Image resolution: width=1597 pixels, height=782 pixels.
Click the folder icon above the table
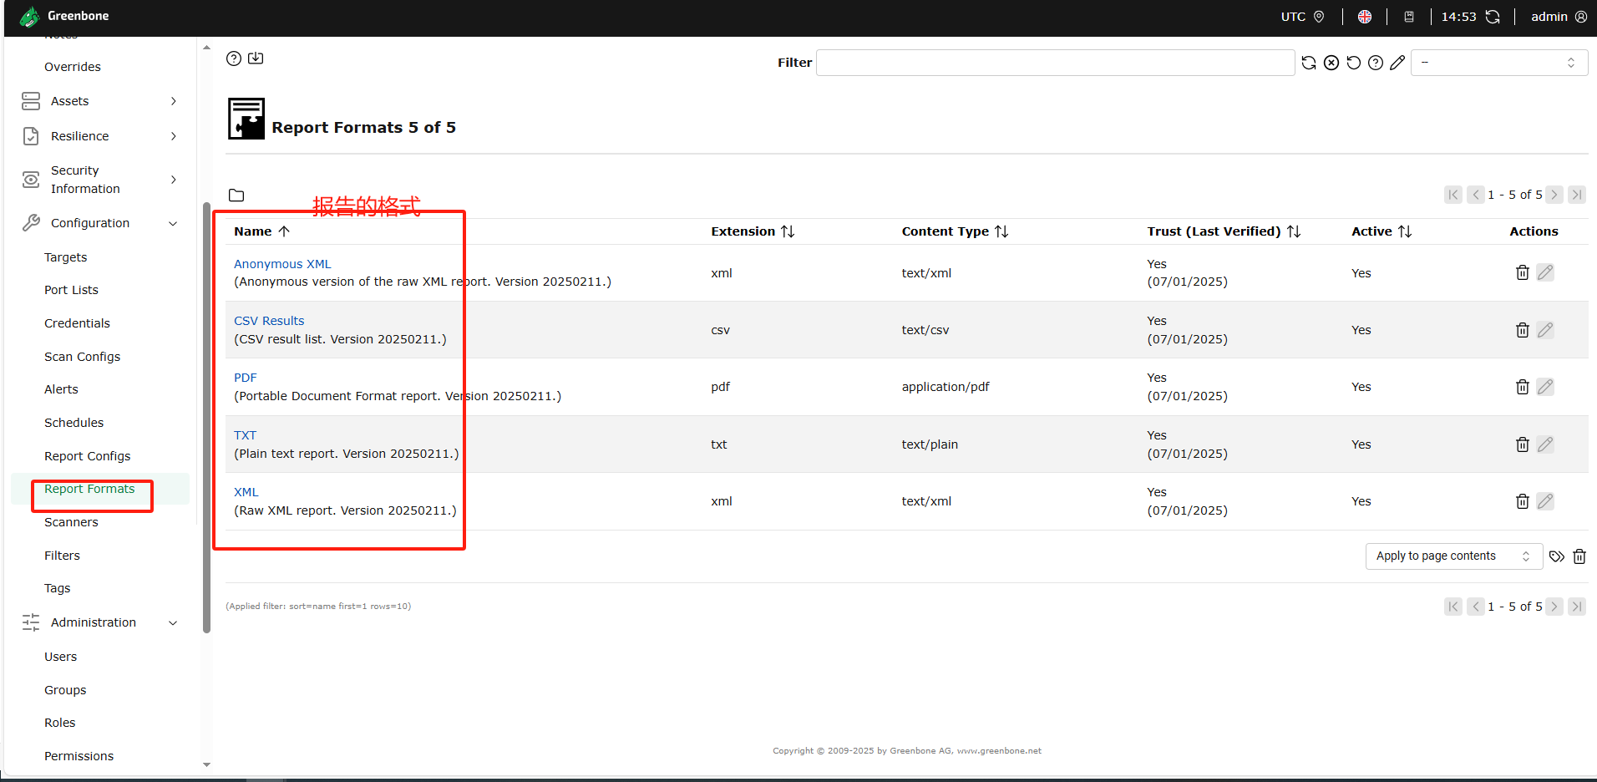pos(236,195)
